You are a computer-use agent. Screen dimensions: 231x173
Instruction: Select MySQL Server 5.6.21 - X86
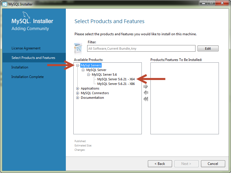tap(116, 84)
